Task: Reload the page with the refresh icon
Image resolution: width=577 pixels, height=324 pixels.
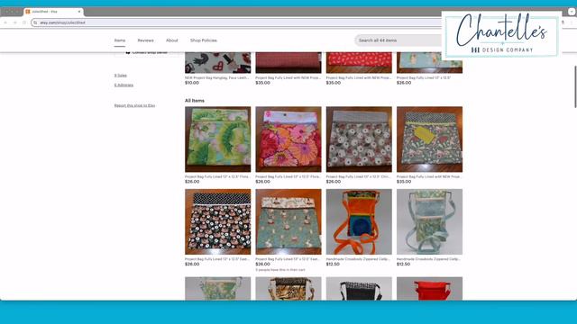Action: click(x=24, y=22)
